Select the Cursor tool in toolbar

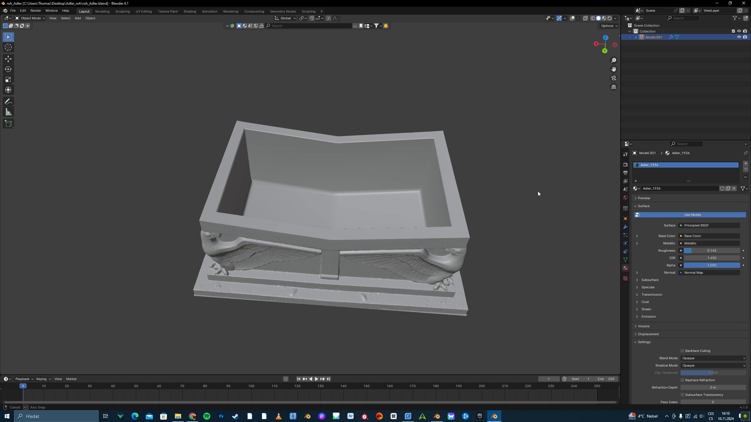tap(8, 47)
